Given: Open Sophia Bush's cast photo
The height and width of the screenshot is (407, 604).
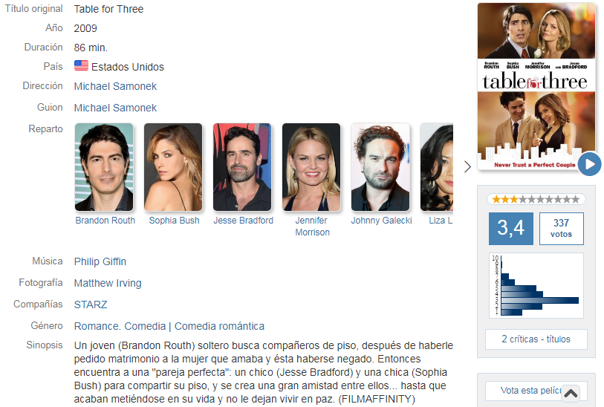Looking at the screenshot, I should [173, 167].
